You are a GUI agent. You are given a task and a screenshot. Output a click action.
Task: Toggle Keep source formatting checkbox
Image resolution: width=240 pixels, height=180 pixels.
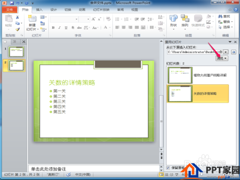tap(168, 168)
